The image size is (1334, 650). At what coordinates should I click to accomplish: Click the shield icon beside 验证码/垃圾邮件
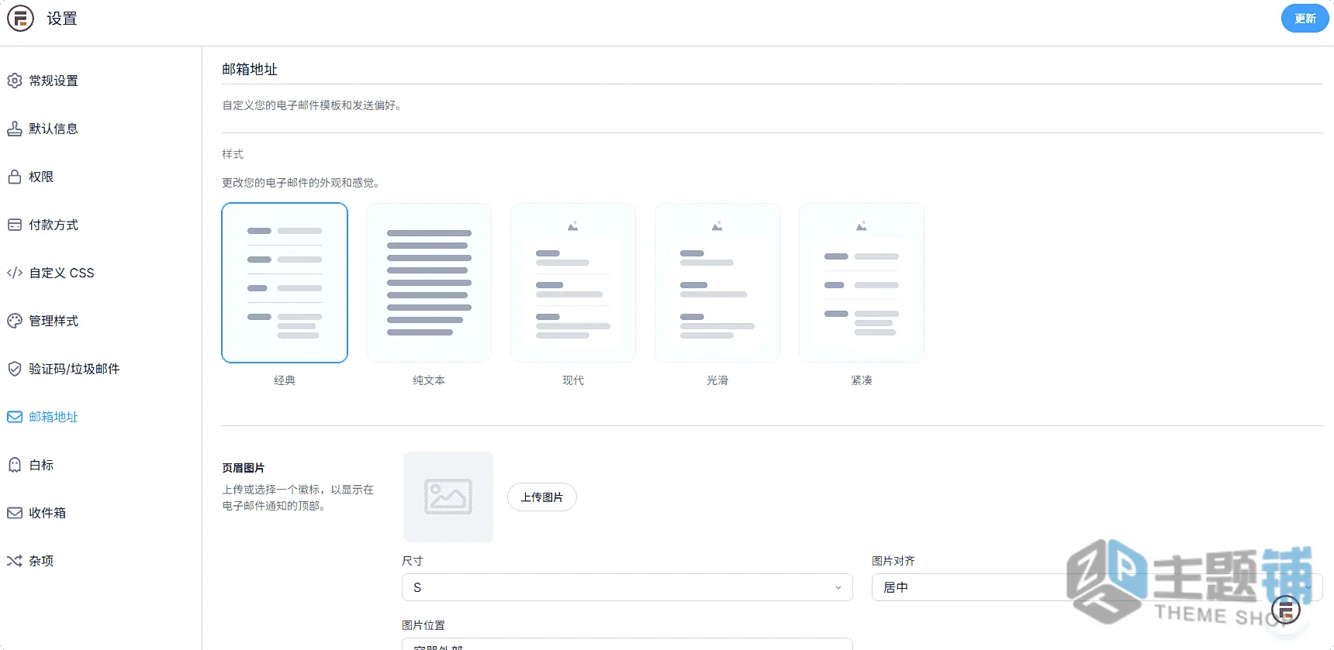15,369
